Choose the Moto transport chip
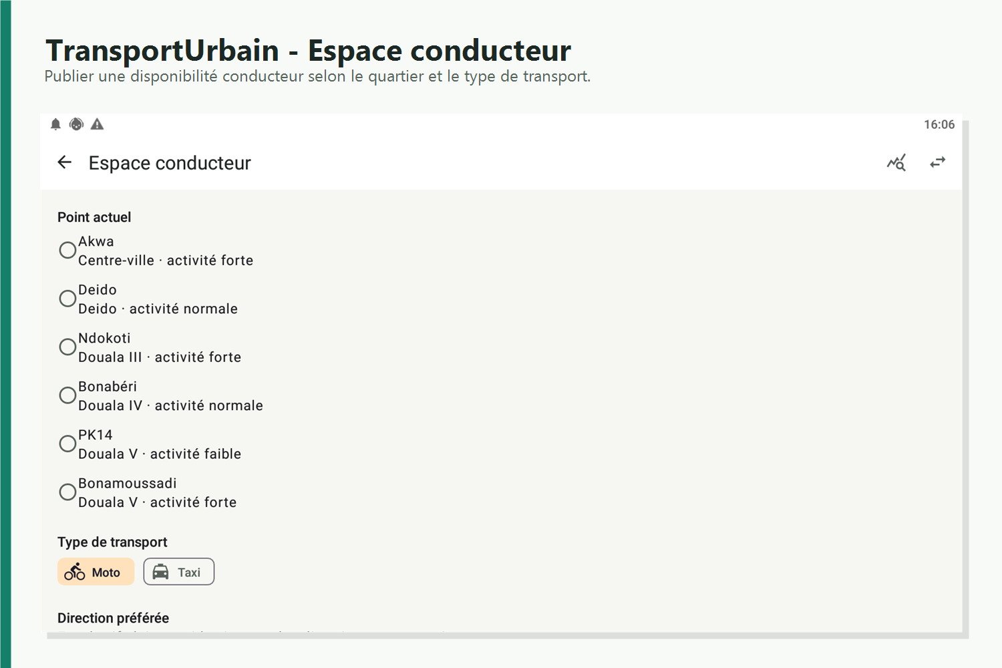Image resolution: width=1002 pixels, height=668 pixels. (96, 572)
